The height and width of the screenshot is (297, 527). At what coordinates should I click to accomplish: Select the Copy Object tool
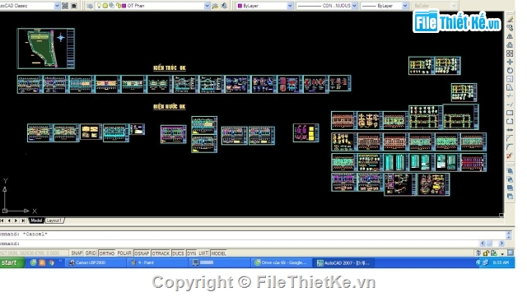[x=511, y=28]
